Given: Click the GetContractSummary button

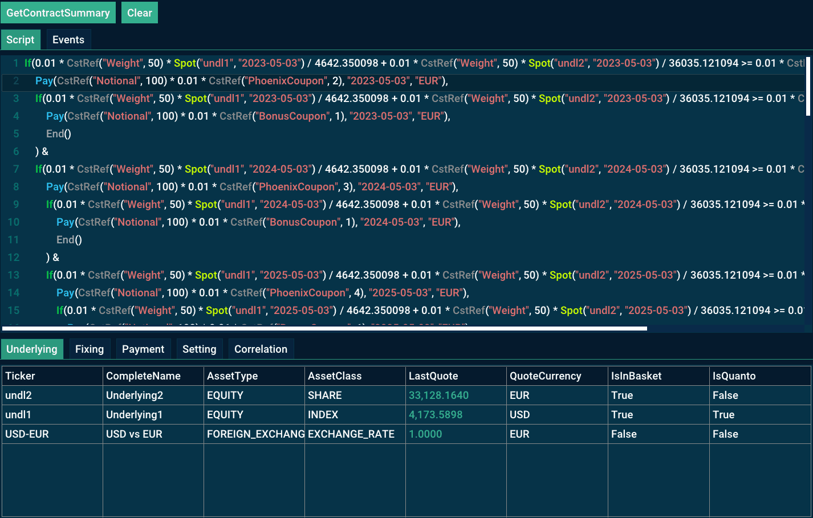Looking at the screenshot, I should [x=58, y=13].
